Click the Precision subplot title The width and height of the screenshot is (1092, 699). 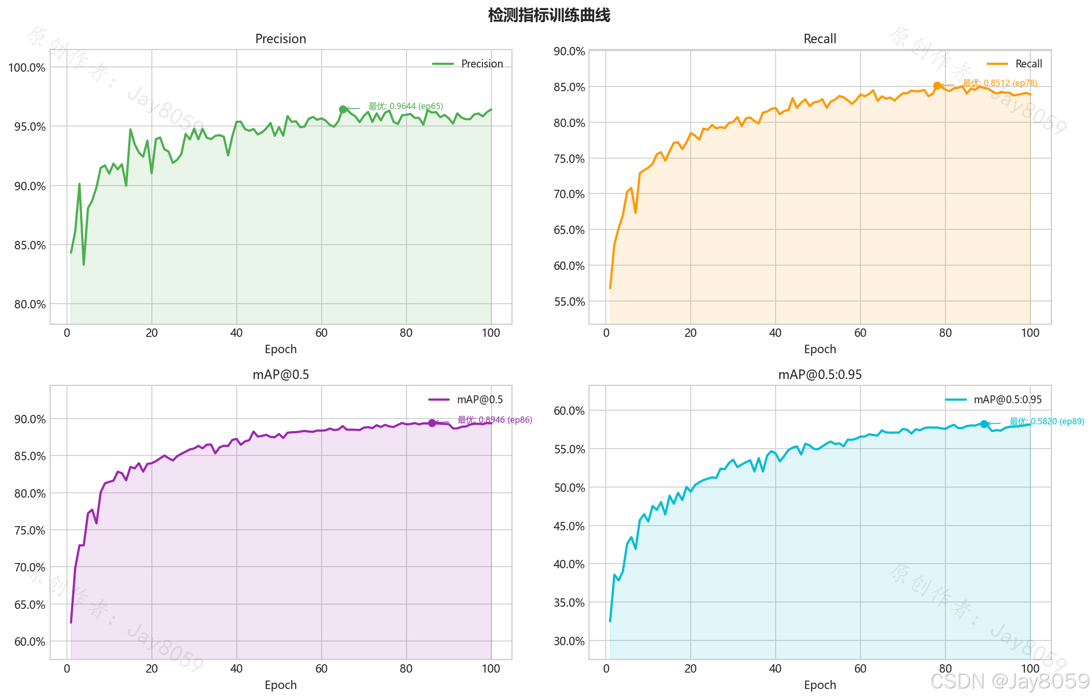pyautogui.click(x=281, y=39)
